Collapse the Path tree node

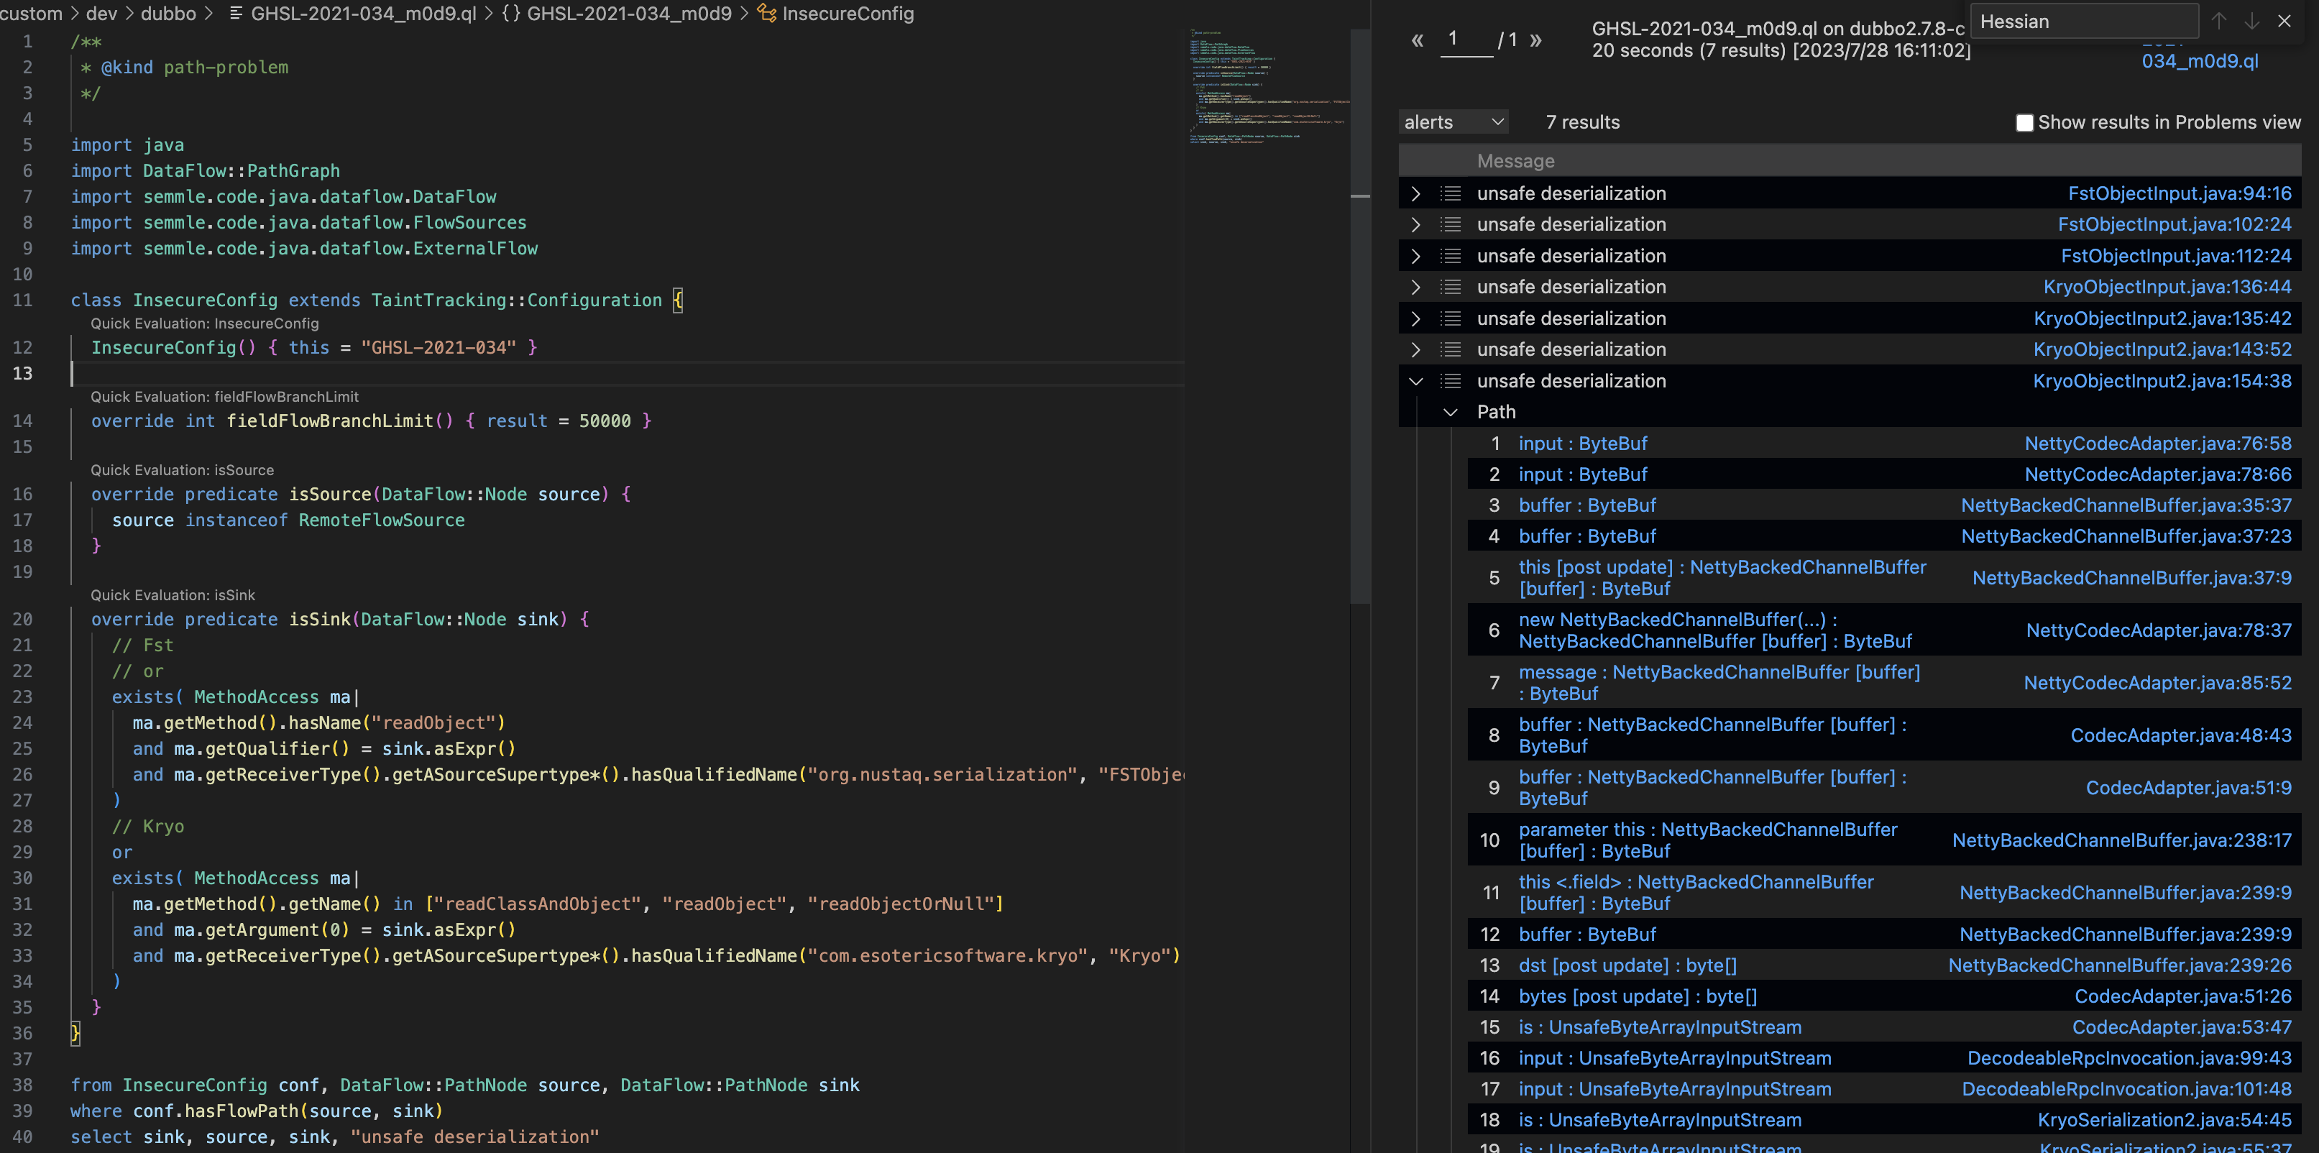(1451, 412)
